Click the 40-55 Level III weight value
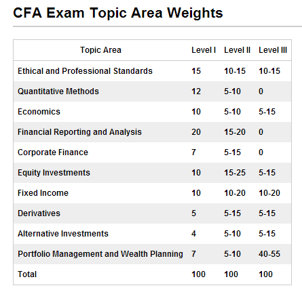This screenshot has height=290, width=302. coord(269,254)
